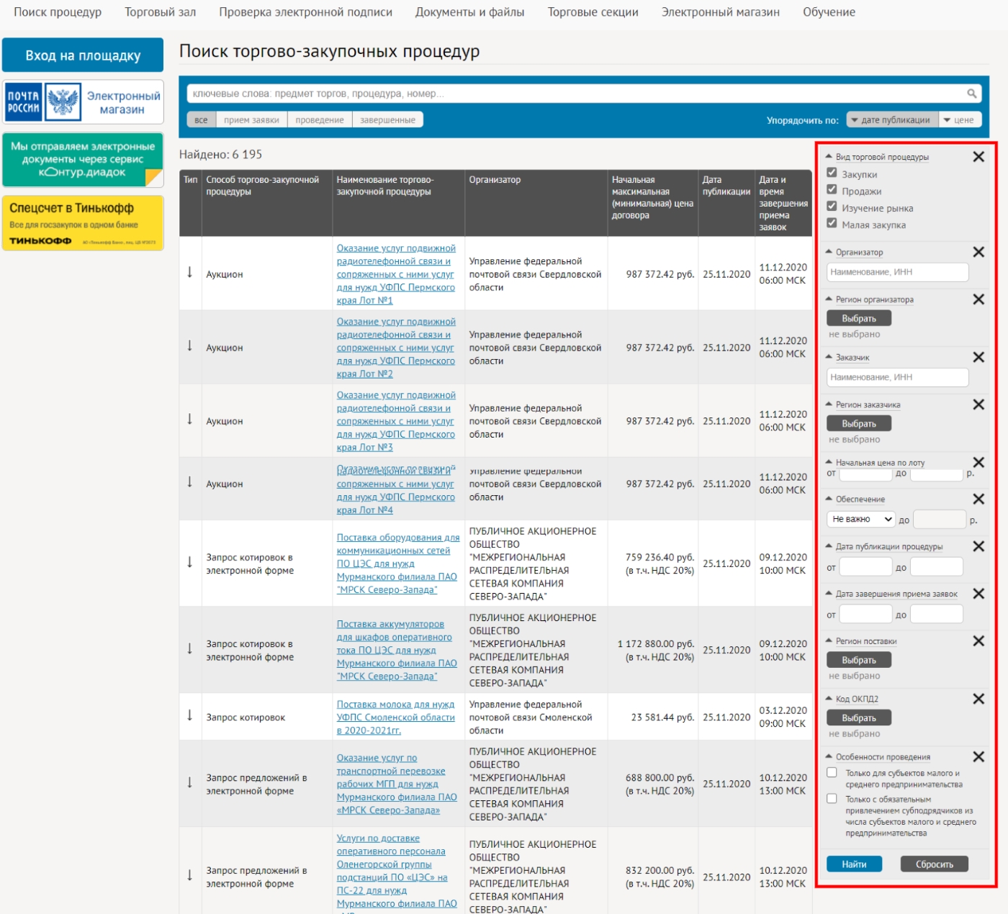Remove the Обеспечение filter with X icon
Image resolution: width=1008 pixels, height=914 pixels.
click(x=978, y=499)
